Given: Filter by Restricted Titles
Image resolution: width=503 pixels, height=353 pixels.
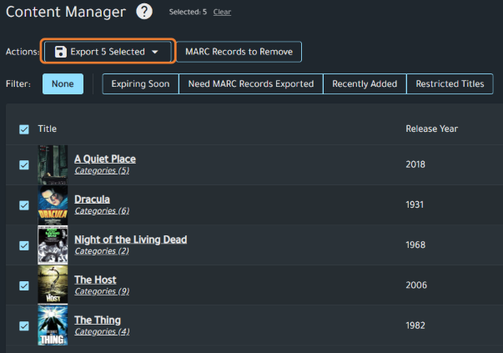Looking at the screenshot, I should click(450, 84).
